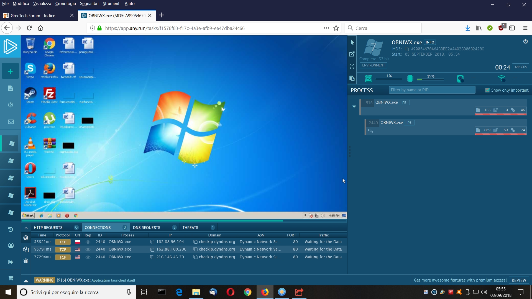The image size is (532, 299).
Task: Open the page actions three-dots menu
Action: click(x=326, y=28)
